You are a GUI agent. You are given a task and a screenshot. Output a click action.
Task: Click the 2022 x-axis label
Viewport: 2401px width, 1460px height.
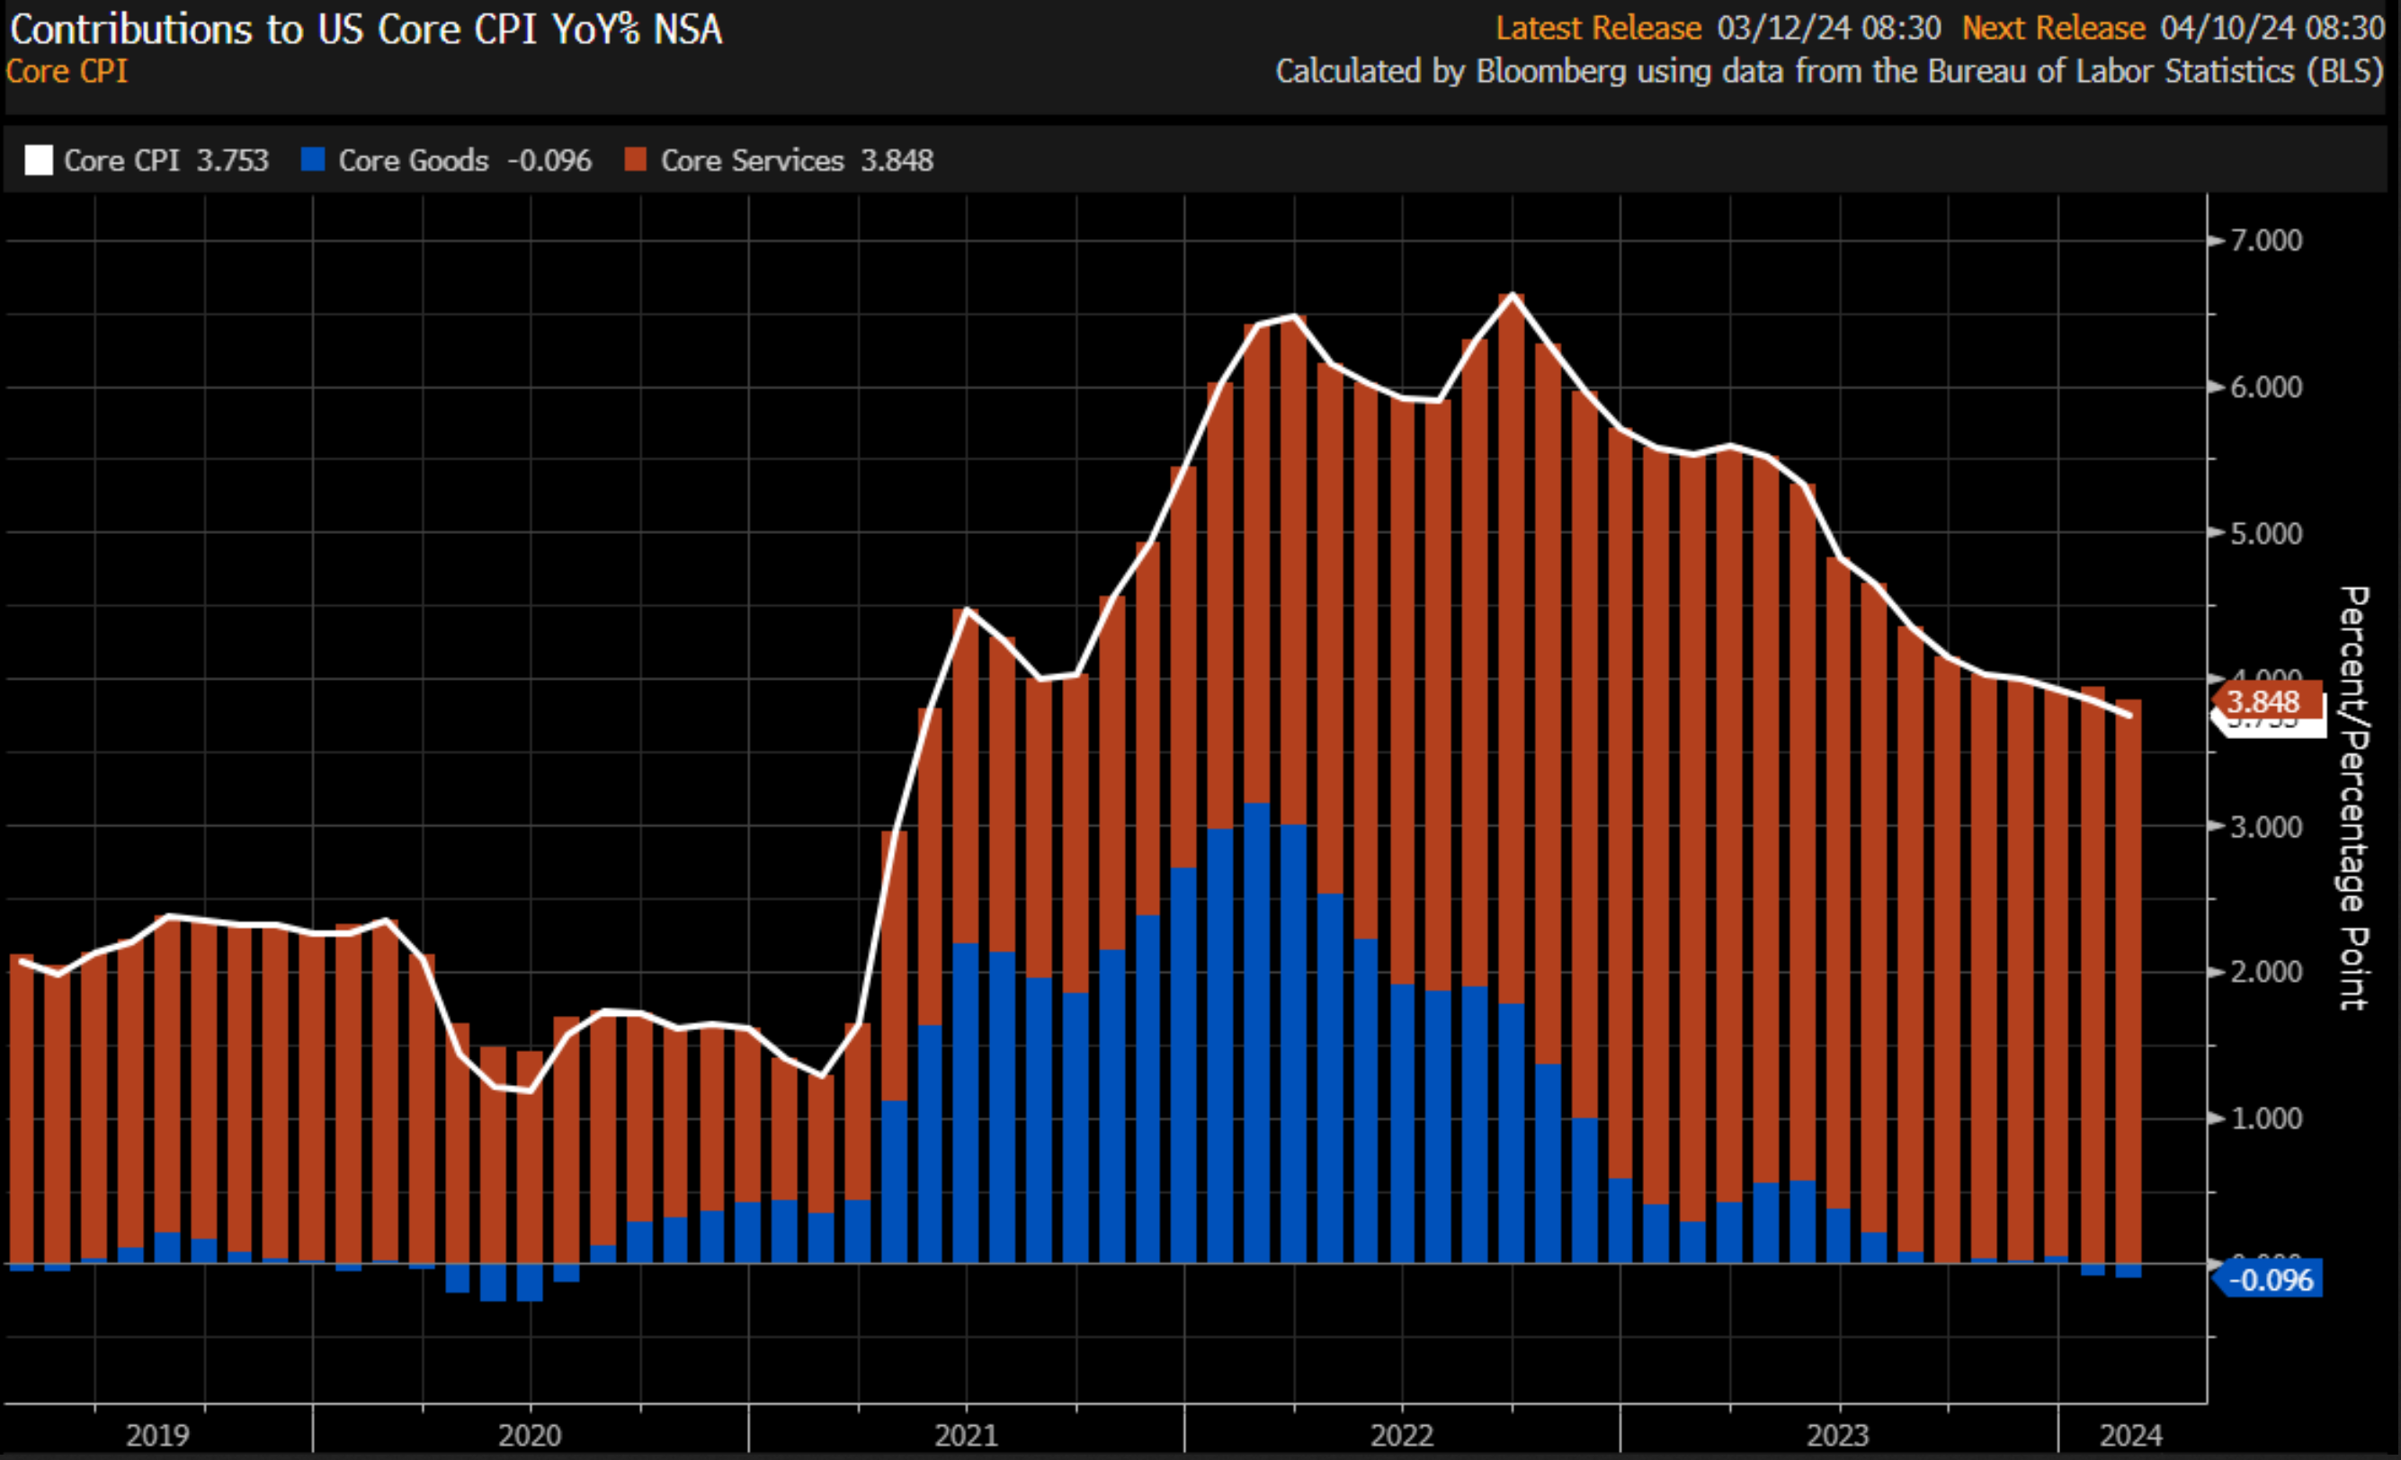pyautogui.click(x=1401, y=1435)
